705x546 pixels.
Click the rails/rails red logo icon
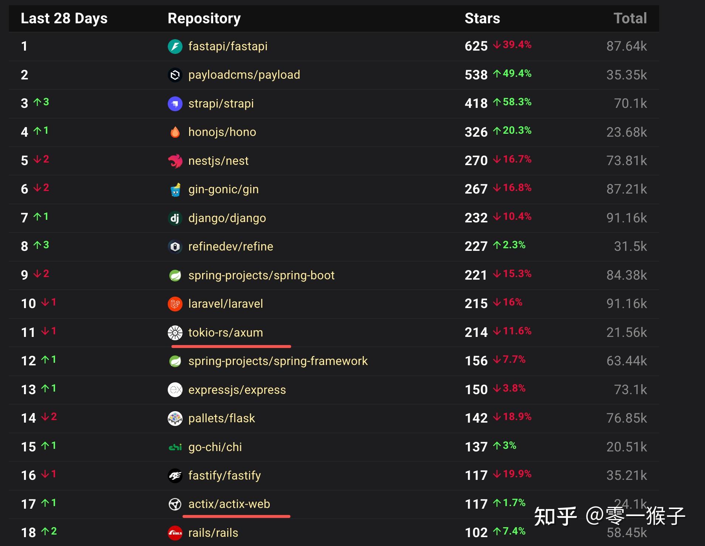pos(175,533)
